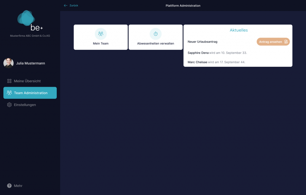Click the Einstellungen gear icon
The image size is (306, 195).
tap(9, 105)
